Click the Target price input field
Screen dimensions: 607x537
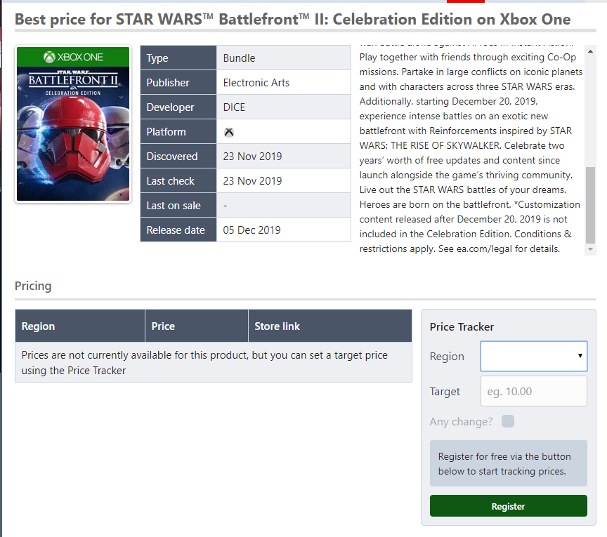(533, 391)
